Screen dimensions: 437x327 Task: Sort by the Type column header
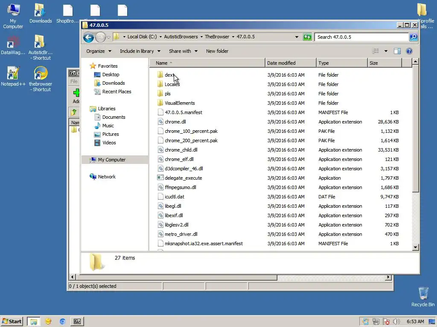coord(342,63)
